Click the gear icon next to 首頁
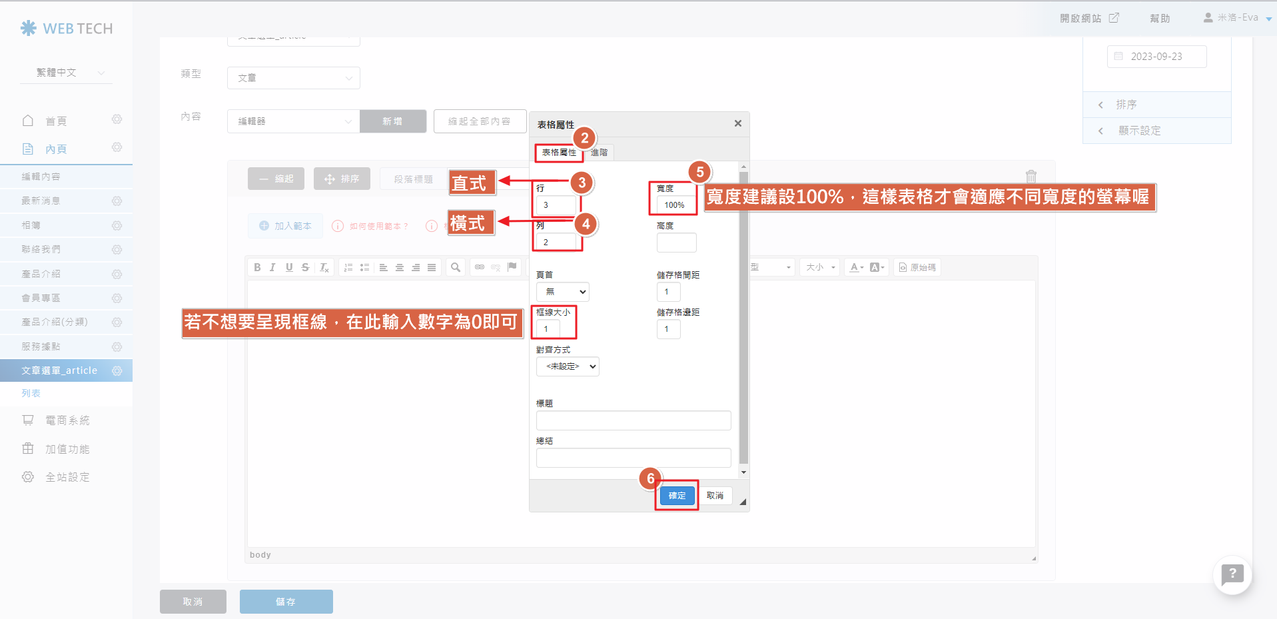Viewport: 1277px width, 619px height. coord(117,120)
